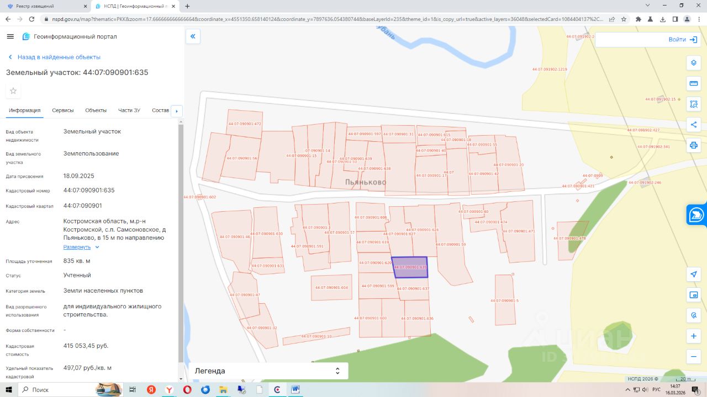707x397 pixels.
Task: Open Windows taskbar search box
Action: 61,390
